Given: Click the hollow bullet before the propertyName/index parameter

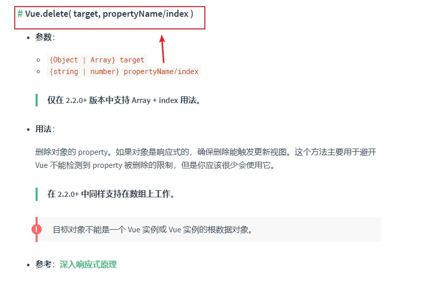Looking at the screenshot, I should (x=39, y=72).
